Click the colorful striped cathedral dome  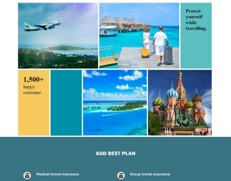point(172,93)
